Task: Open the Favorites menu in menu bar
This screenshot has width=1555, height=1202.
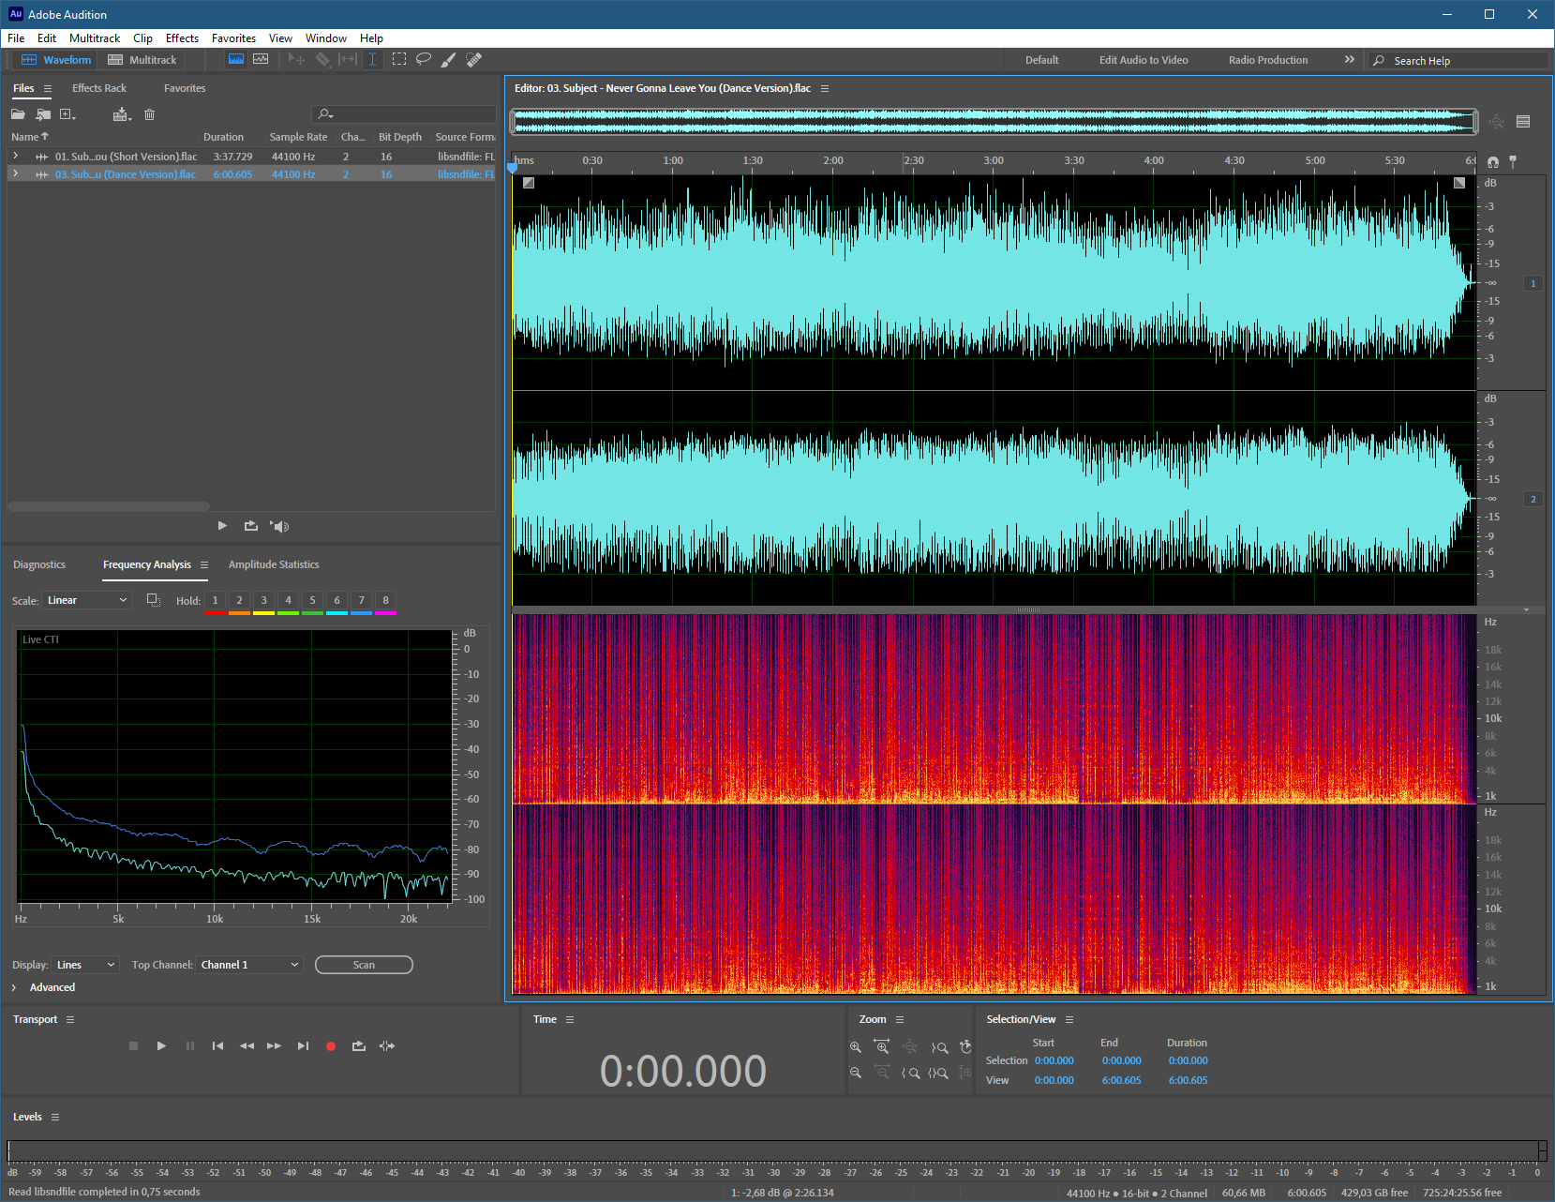Action: point(233,38)
